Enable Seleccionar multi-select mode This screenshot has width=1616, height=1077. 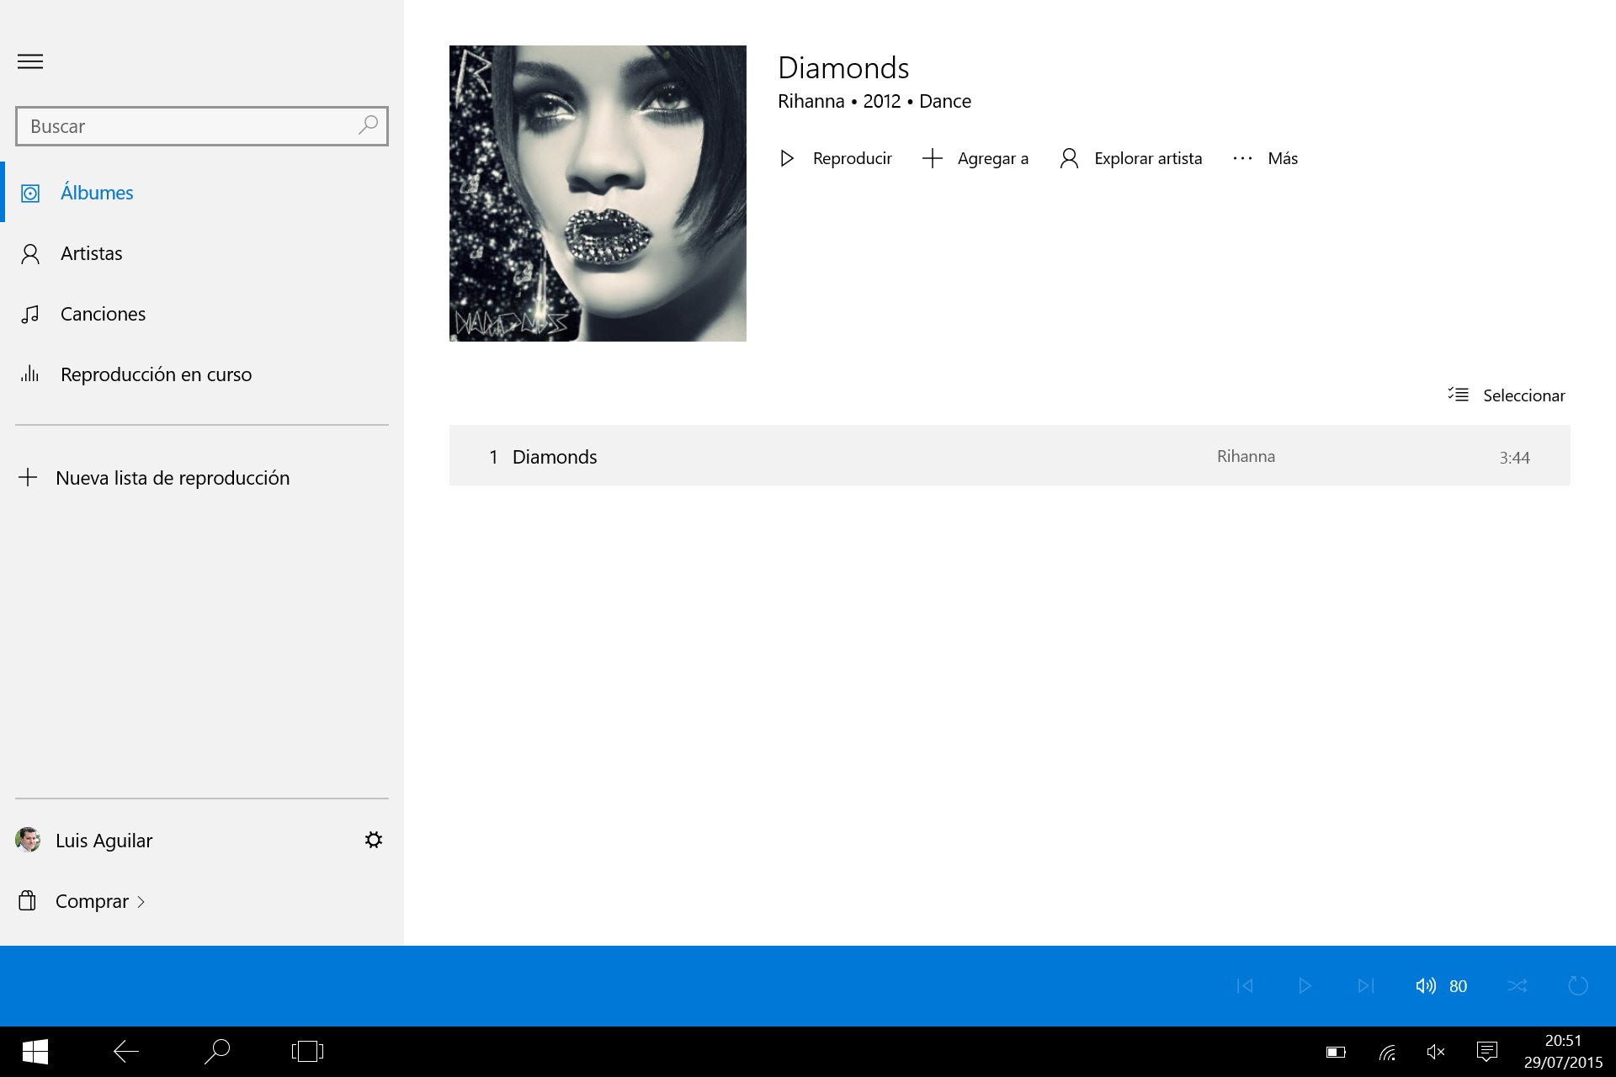[1507, 395]
